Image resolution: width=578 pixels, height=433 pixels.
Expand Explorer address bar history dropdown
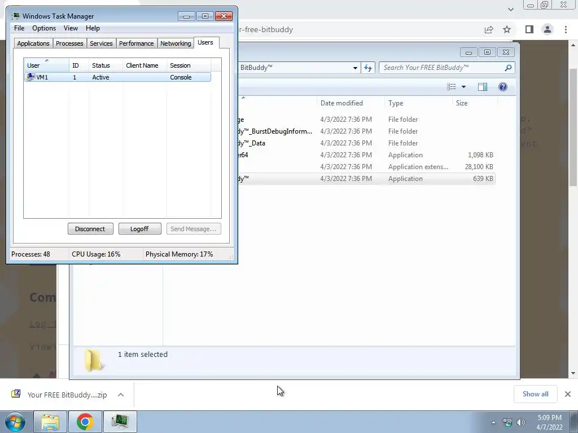355,68
